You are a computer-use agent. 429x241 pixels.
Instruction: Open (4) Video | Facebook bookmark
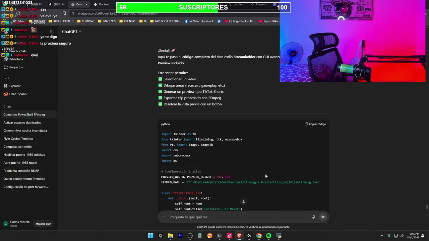pos(199,21)
